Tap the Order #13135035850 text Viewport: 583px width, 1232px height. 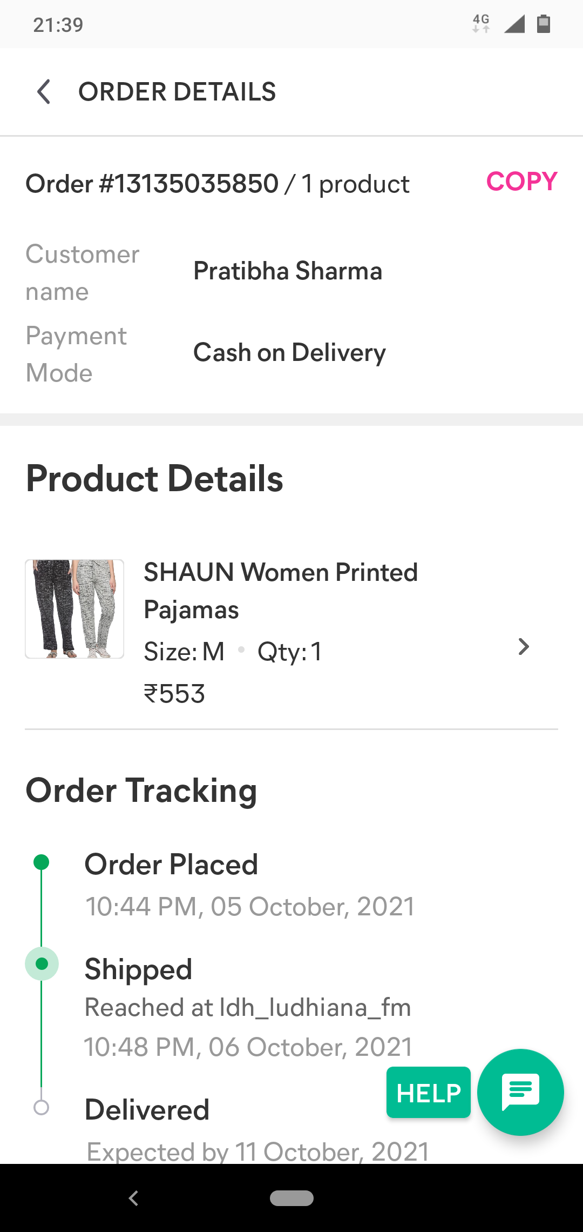[152, 184]
